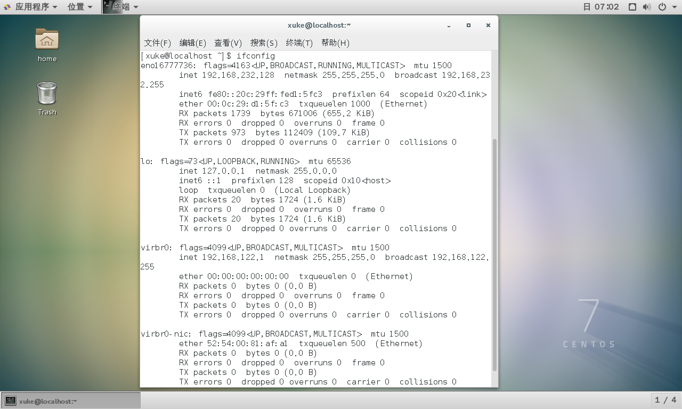The width and height of the screenshot is (682, 409).
Task: Click the text 'virbr0-nic: flags=4099'
Action: coord(193,334)
